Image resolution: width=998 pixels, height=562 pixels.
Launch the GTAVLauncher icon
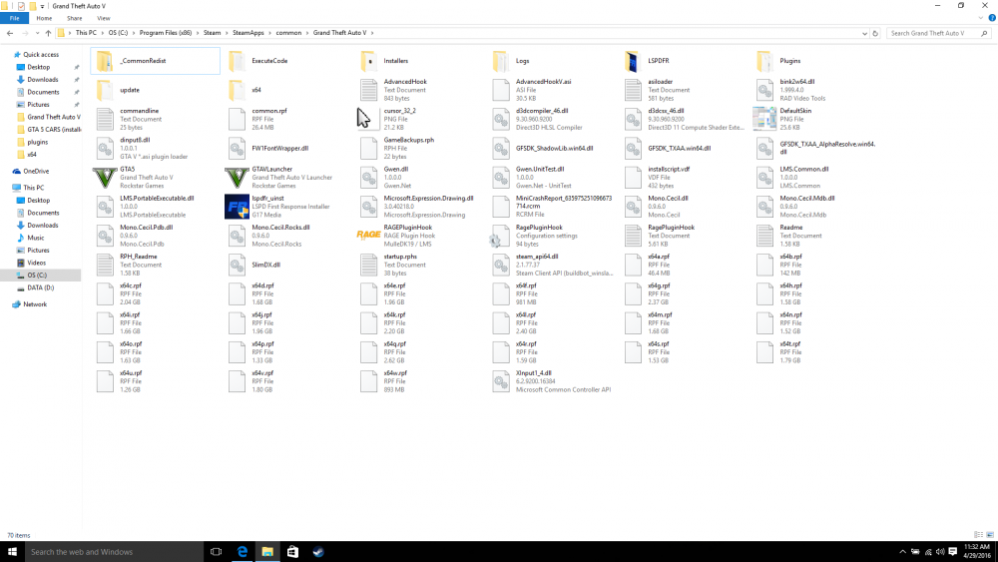pos(237,178)
